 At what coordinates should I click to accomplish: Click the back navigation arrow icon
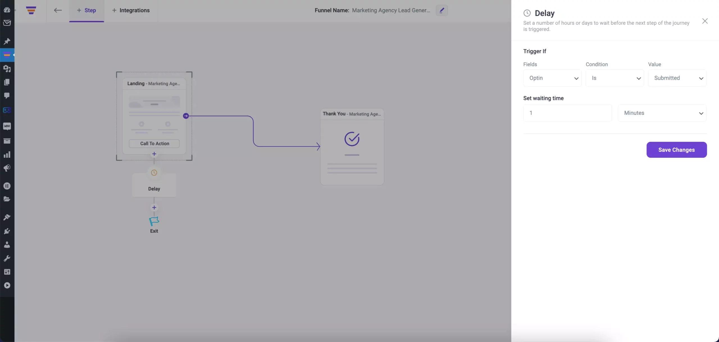[57, 10]
